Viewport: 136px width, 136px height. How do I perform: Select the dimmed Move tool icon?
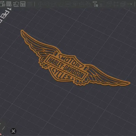pyautogui.click(x=41, y=4)
